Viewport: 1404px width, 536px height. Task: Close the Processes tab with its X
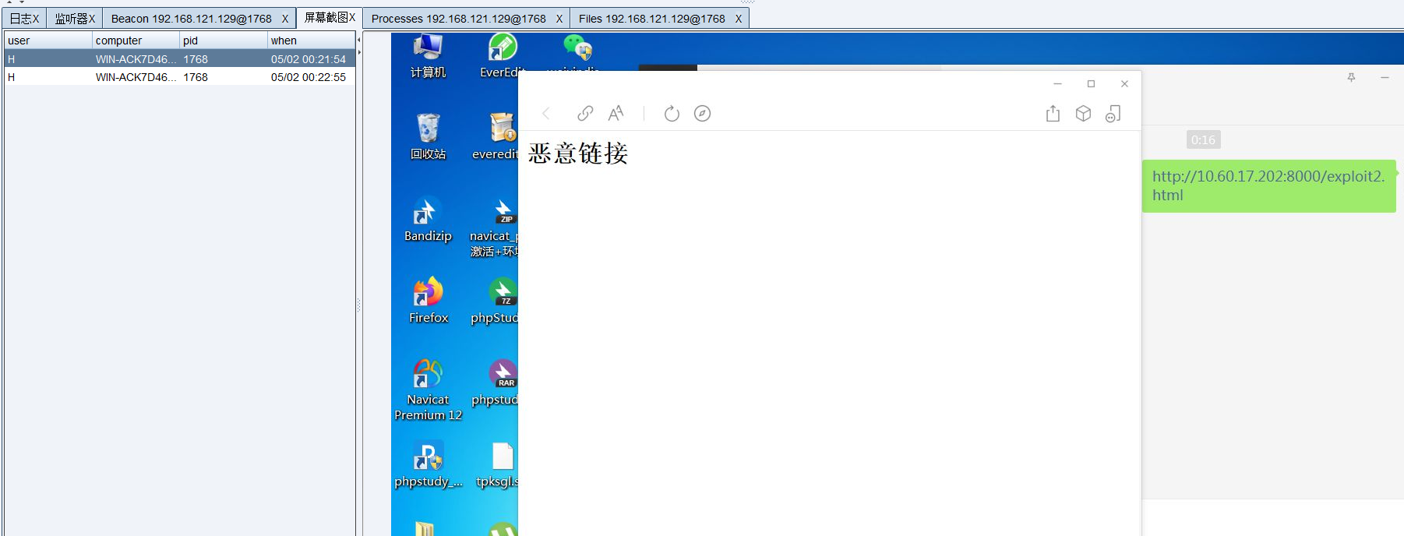pos(559,19)
